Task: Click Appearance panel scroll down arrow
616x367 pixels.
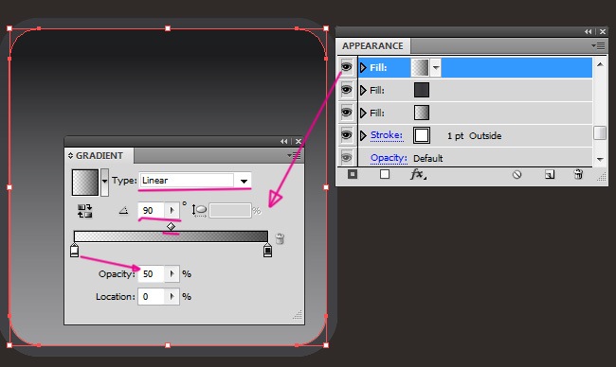Action: [x=600, y=159]
